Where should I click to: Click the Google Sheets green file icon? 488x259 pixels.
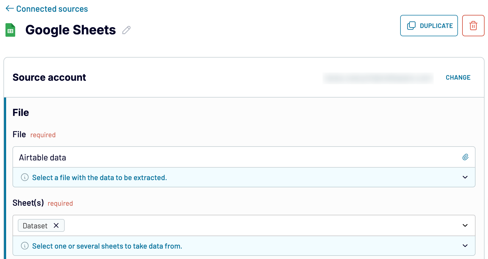pyautogui.click(x=10, y=30)
